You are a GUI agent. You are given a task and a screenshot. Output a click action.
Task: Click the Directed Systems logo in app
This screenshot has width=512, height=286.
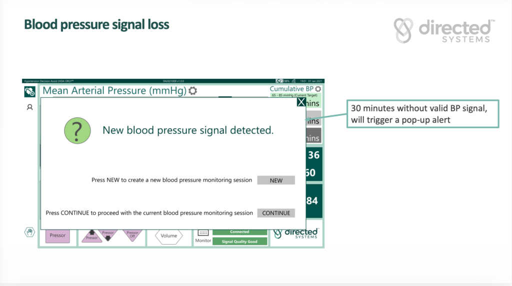pos(296,234)
